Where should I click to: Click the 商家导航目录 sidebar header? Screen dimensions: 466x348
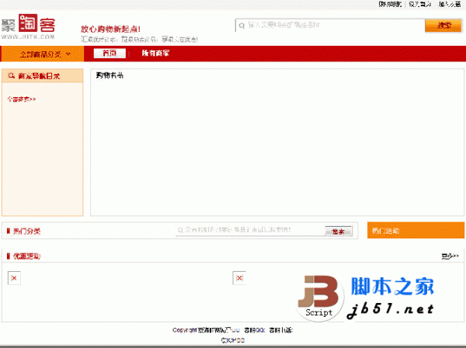[x=42, y=76]
